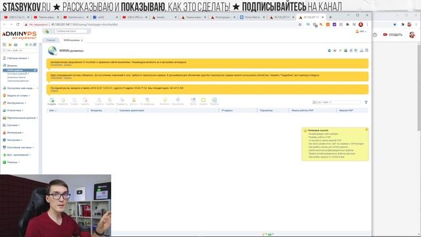Click the Выключить toolbar icon
Viewport: 421px width, 237px height.
[178, 101]
